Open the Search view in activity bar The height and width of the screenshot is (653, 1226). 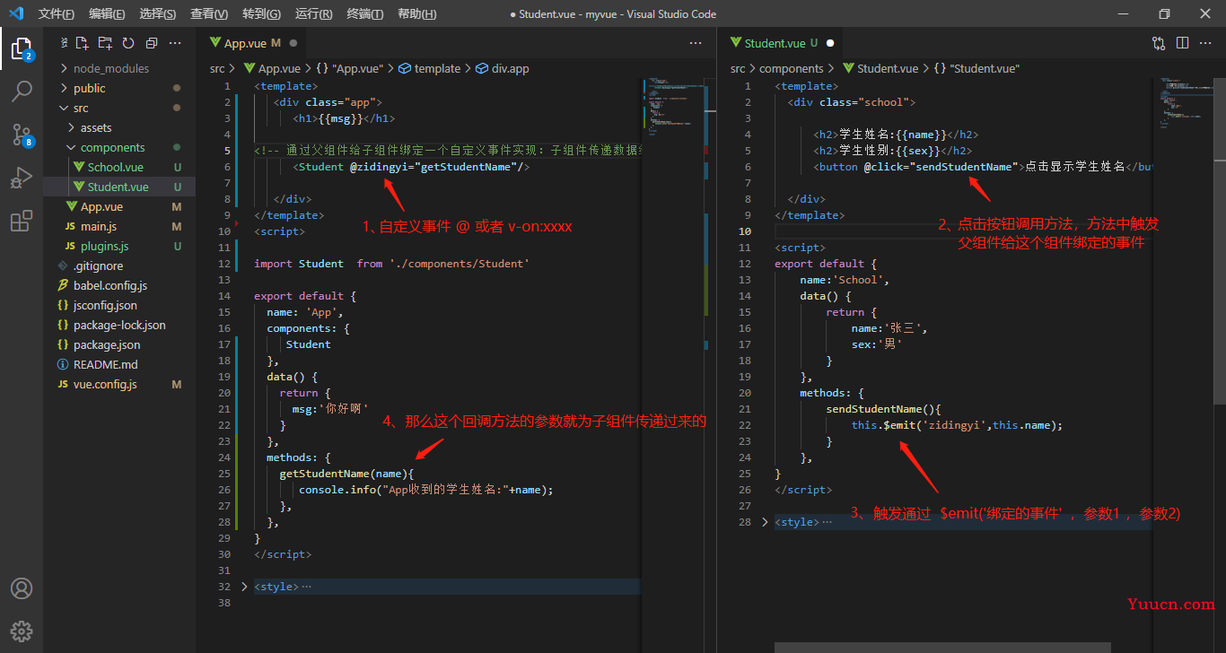click(22, 91)
